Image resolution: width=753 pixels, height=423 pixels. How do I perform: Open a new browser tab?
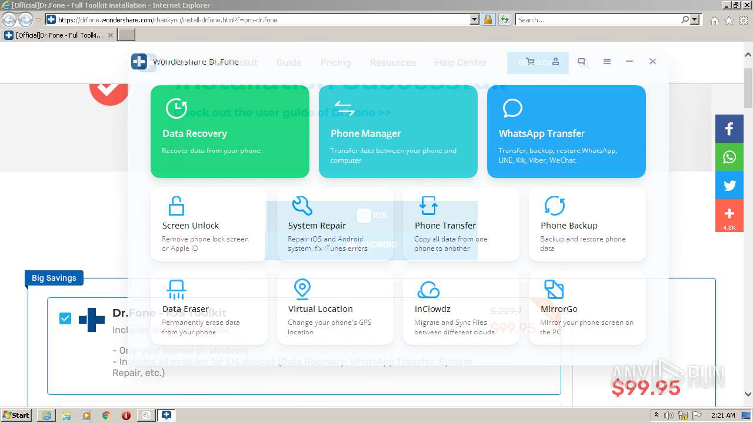[126, 35]
